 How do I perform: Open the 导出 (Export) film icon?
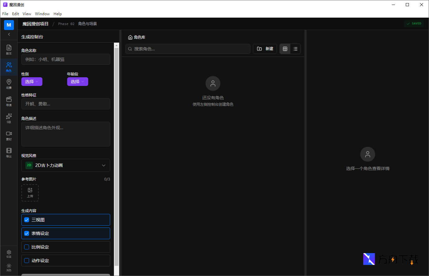pos(9,152)
